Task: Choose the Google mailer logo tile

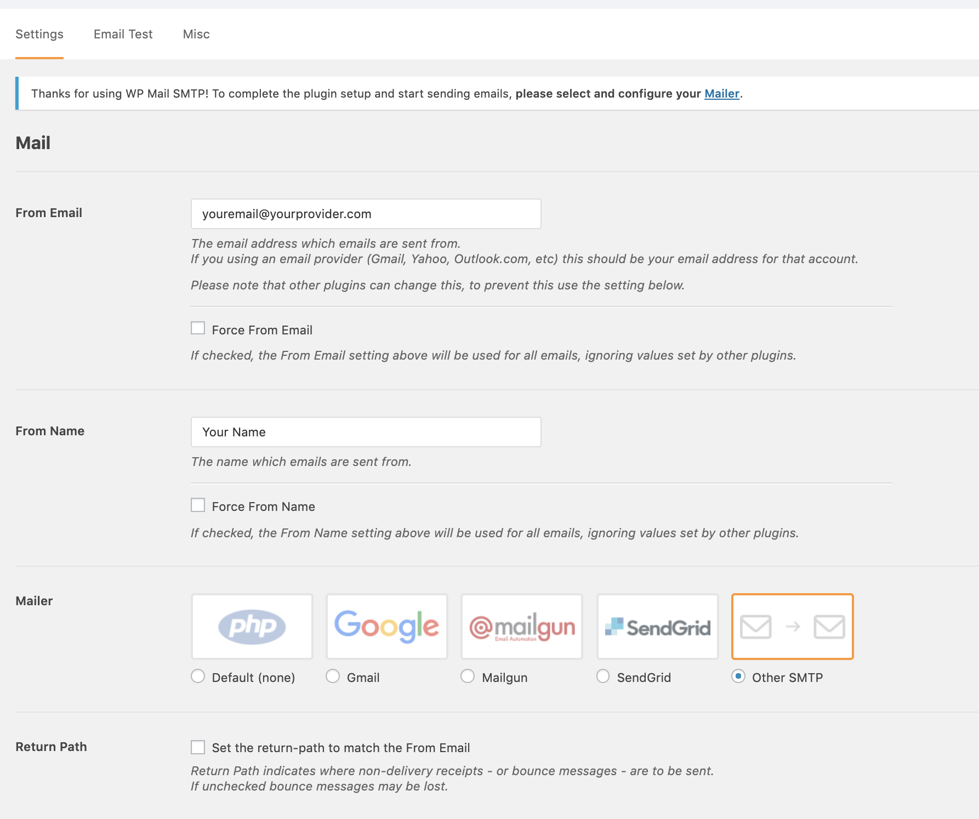Action: coord(387,627)
